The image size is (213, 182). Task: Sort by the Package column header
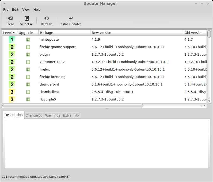pos(64,33)
